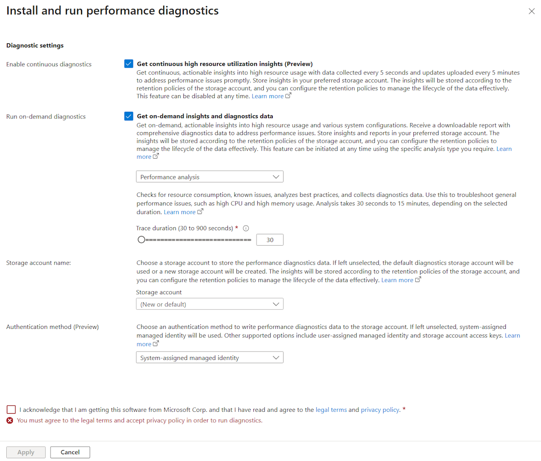Click the Trace duration slider handle
Image resolution: width=541 pixels, height=461 pixels.
pos(142,240)
